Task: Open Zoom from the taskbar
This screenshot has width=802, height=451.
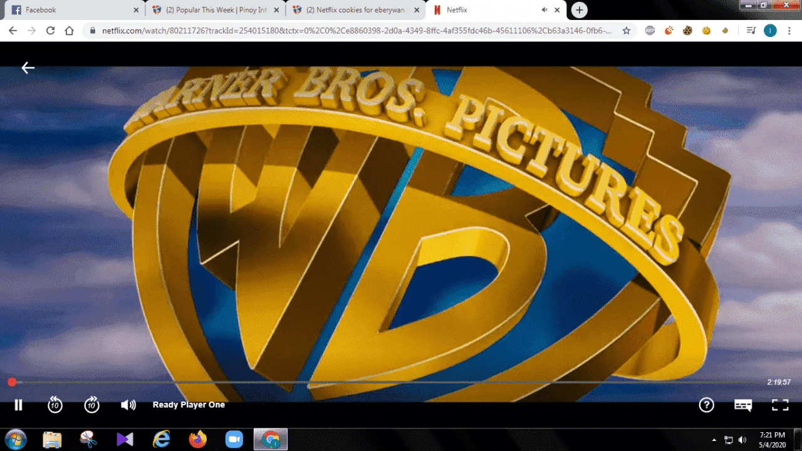Action: pyautogui.click(x=234, y=440)
